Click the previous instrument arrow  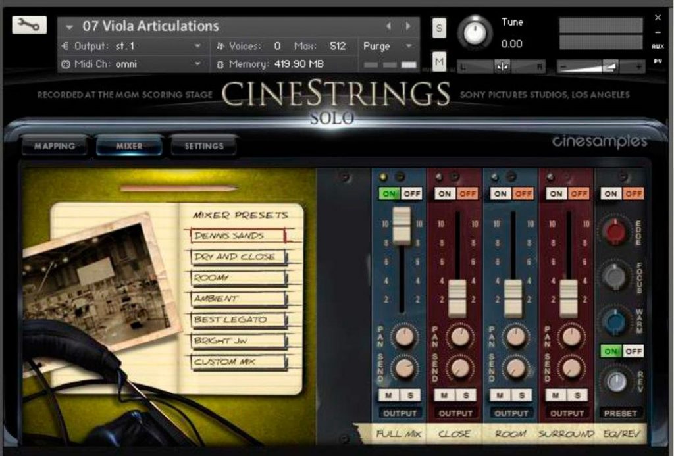tap(388, 26)
